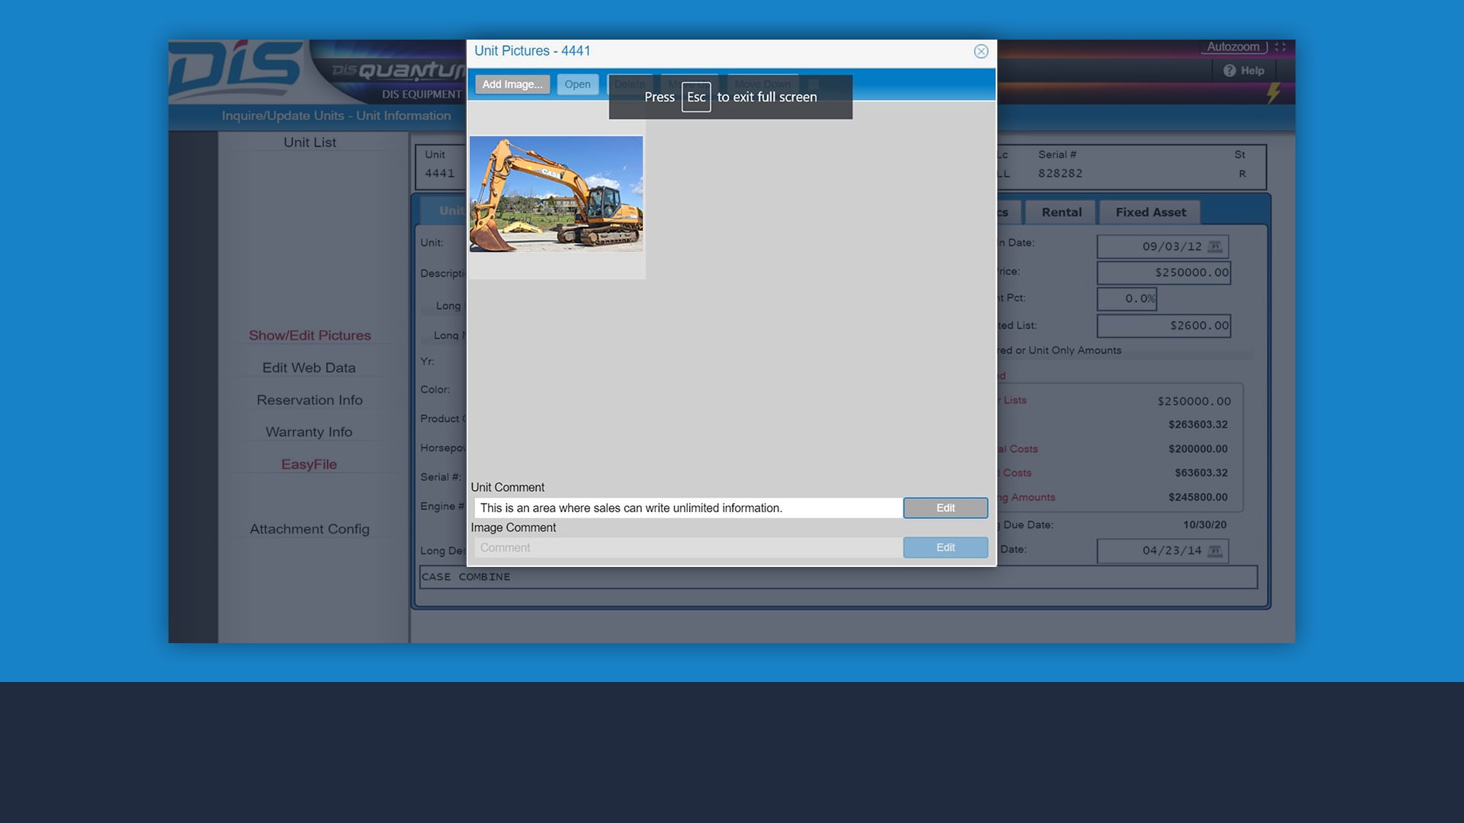Click the CASE COMBINE long description field
Viewport: 1464px width, 823px height.
[838, 577]
